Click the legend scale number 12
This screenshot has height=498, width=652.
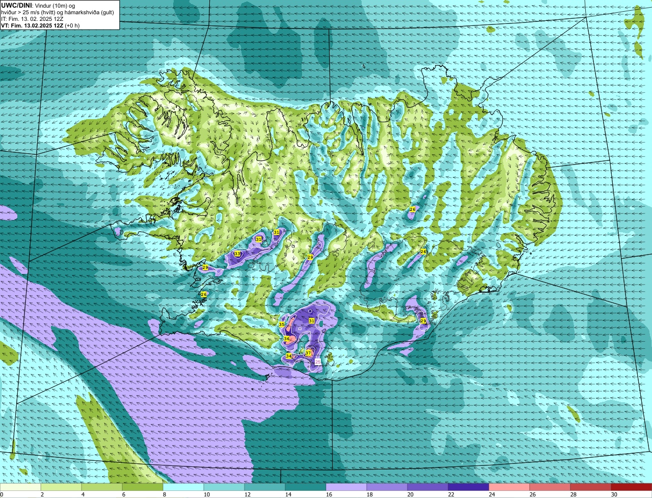(x=247, y=494)
